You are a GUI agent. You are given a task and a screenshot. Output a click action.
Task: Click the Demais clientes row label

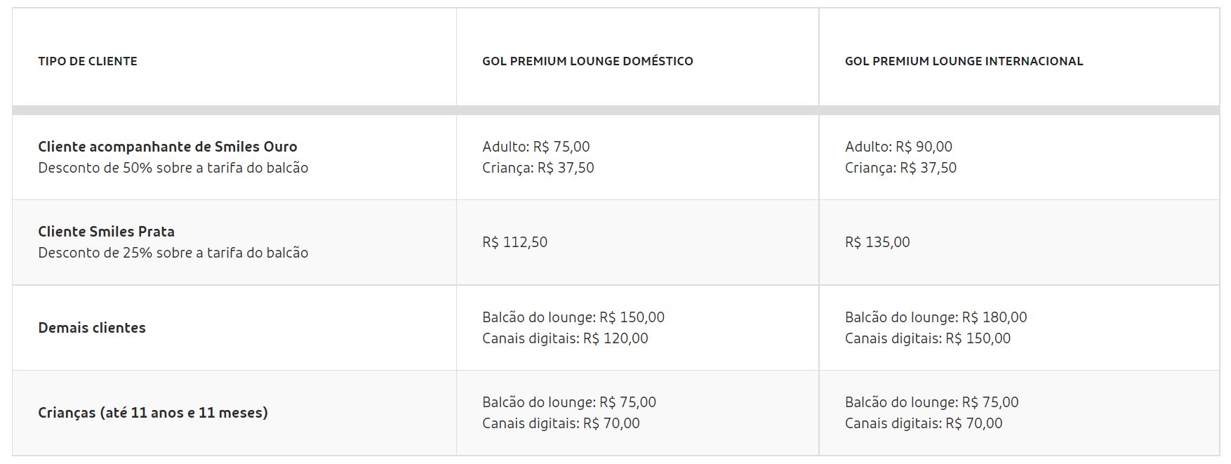[92, 328]
